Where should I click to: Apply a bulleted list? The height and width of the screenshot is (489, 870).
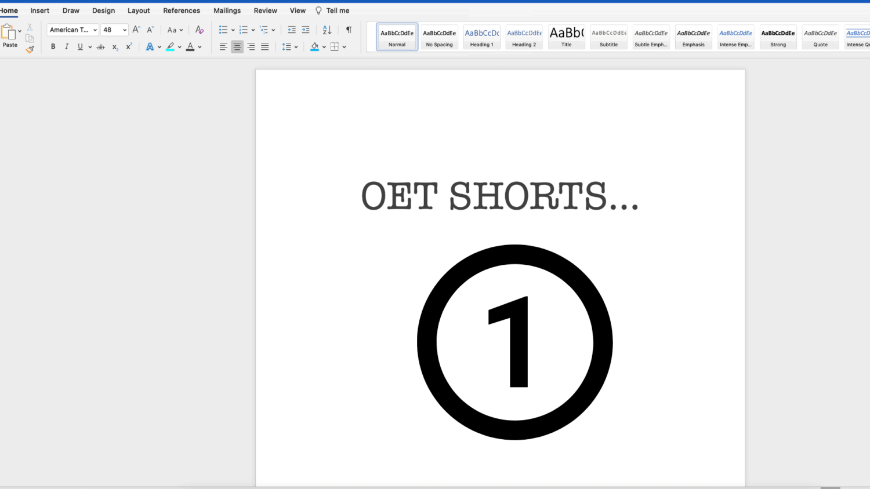click(x=223, y=30)
